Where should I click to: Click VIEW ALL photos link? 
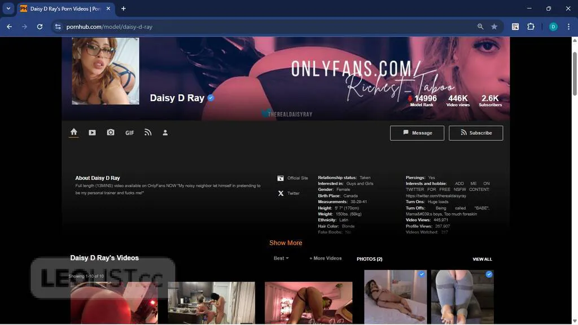tap(482, 259)
